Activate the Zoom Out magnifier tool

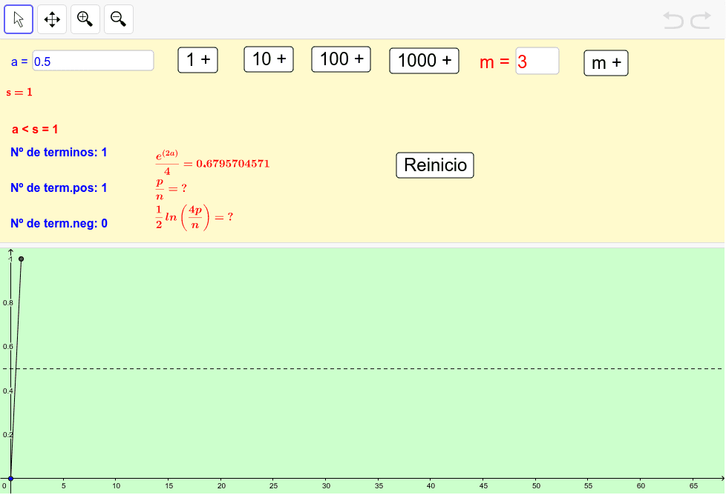119,19
